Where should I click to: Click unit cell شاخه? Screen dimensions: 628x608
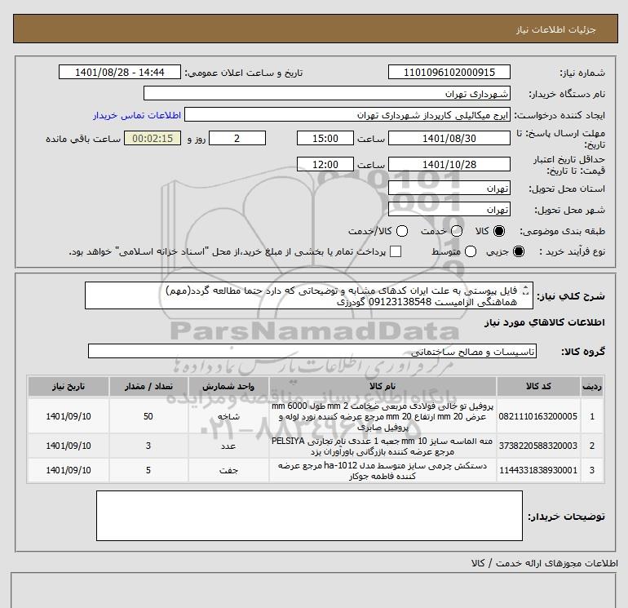tap(228, 416)
